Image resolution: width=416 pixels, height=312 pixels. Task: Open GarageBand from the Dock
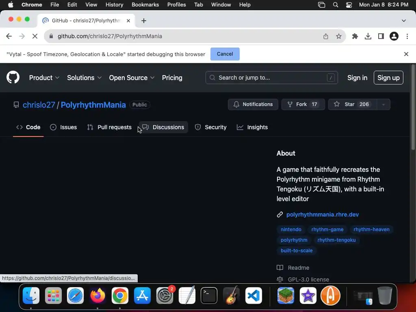point(231,295)
